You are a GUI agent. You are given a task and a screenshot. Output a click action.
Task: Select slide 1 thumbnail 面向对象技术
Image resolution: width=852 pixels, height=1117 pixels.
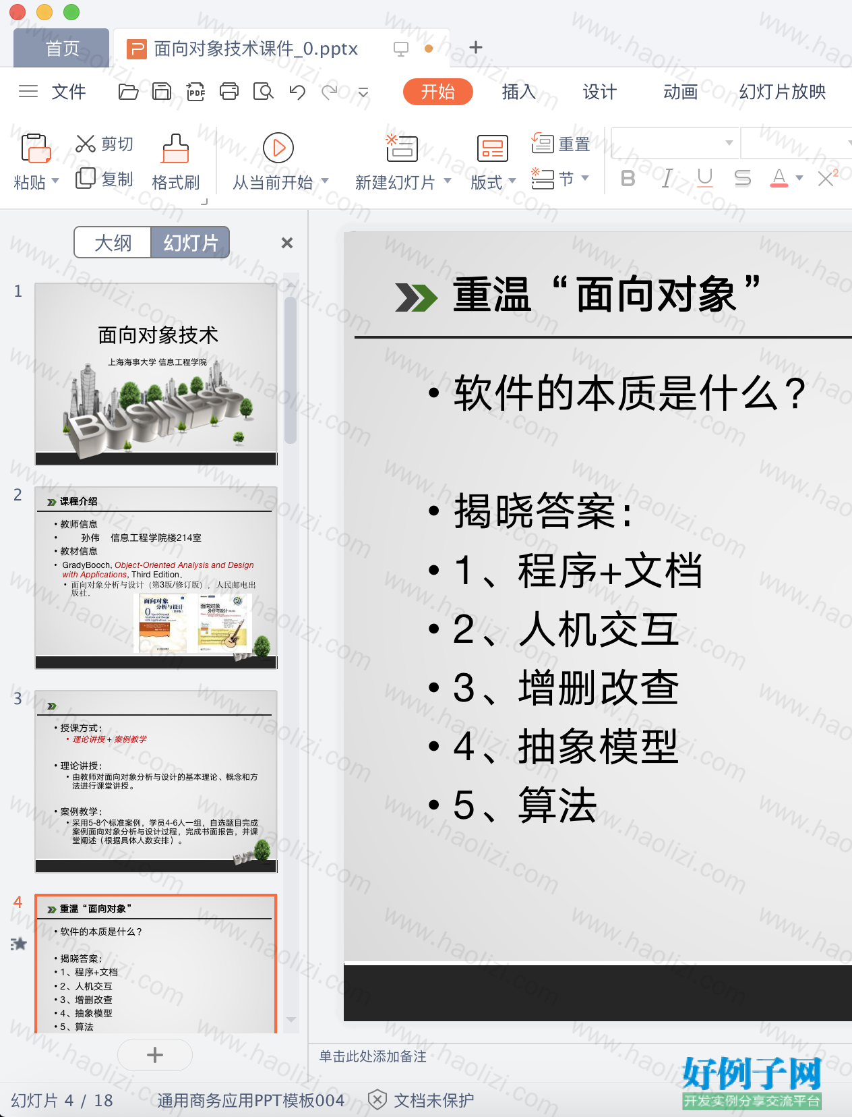tap(156, 374)
